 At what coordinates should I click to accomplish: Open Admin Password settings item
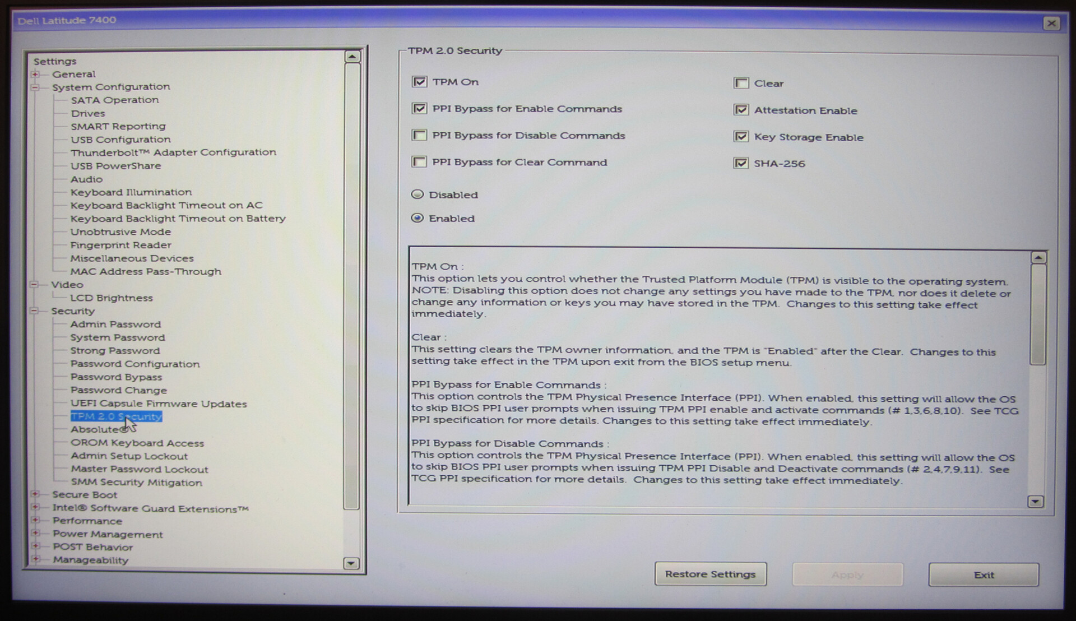(115, 325)
